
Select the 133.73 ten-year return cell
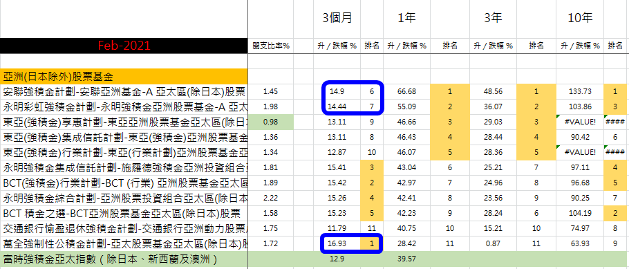(580, 91)
